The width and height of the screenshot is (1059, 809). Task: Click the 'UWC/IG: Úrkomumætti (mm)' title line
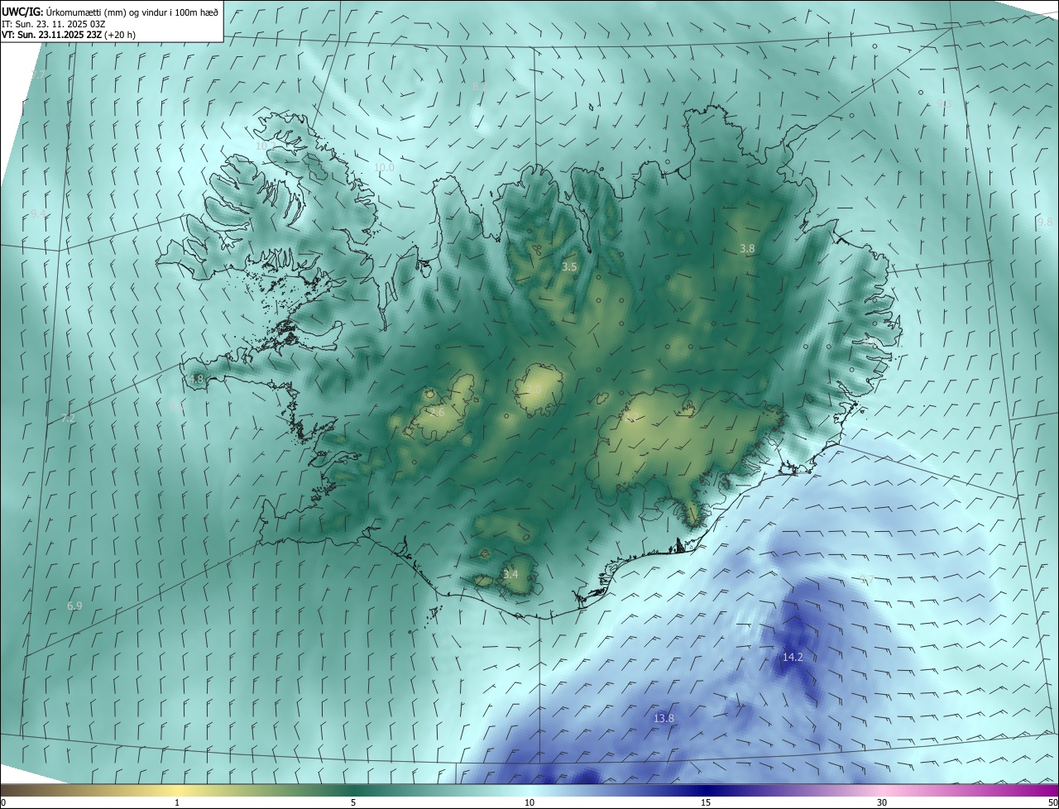[x=111, y=12]
